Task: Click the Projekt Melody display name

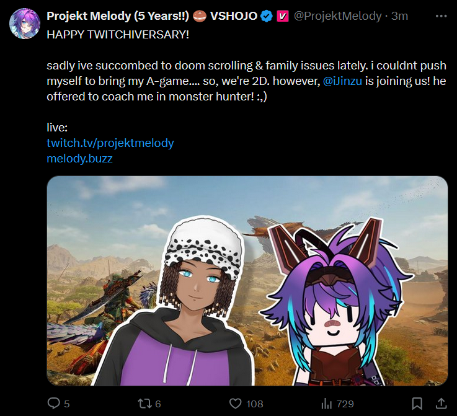Action: click(118, 16)
